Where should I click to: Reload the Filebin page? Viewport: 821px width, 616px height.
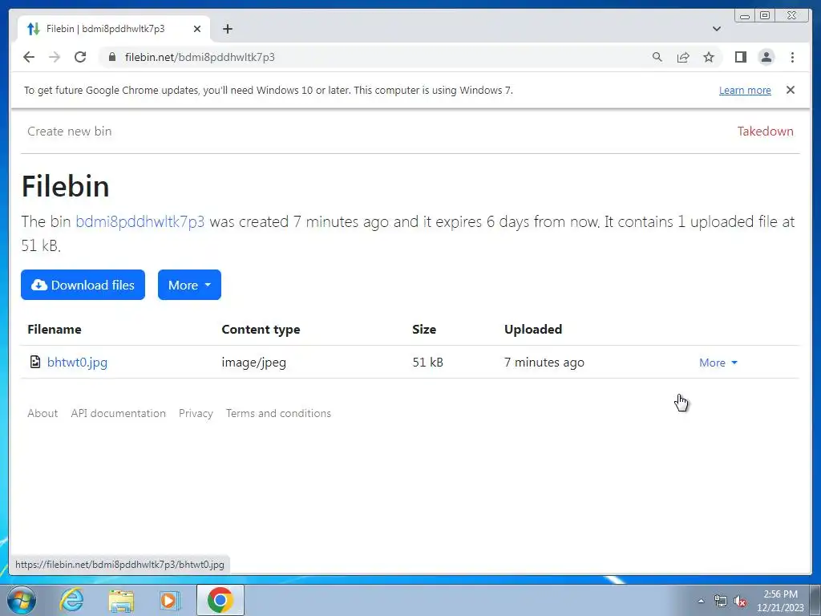80,57
